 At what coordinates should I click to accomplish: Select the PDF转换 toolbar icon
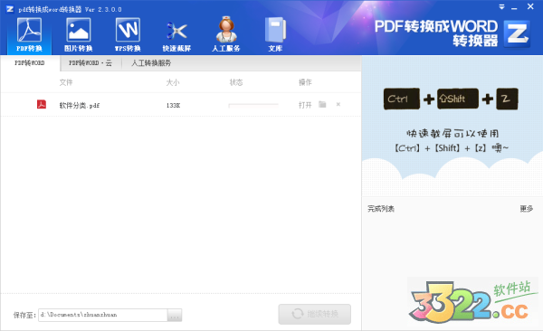pos(30,35)
